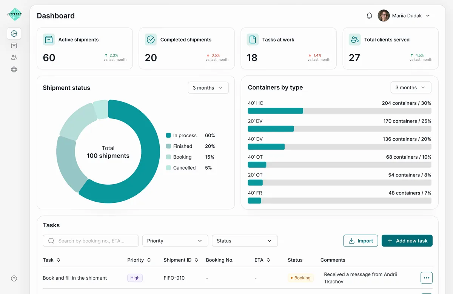This screenshot has height=294, width=453.
Task: Click the Booking legend color swatch
Action: coord(168,157)
